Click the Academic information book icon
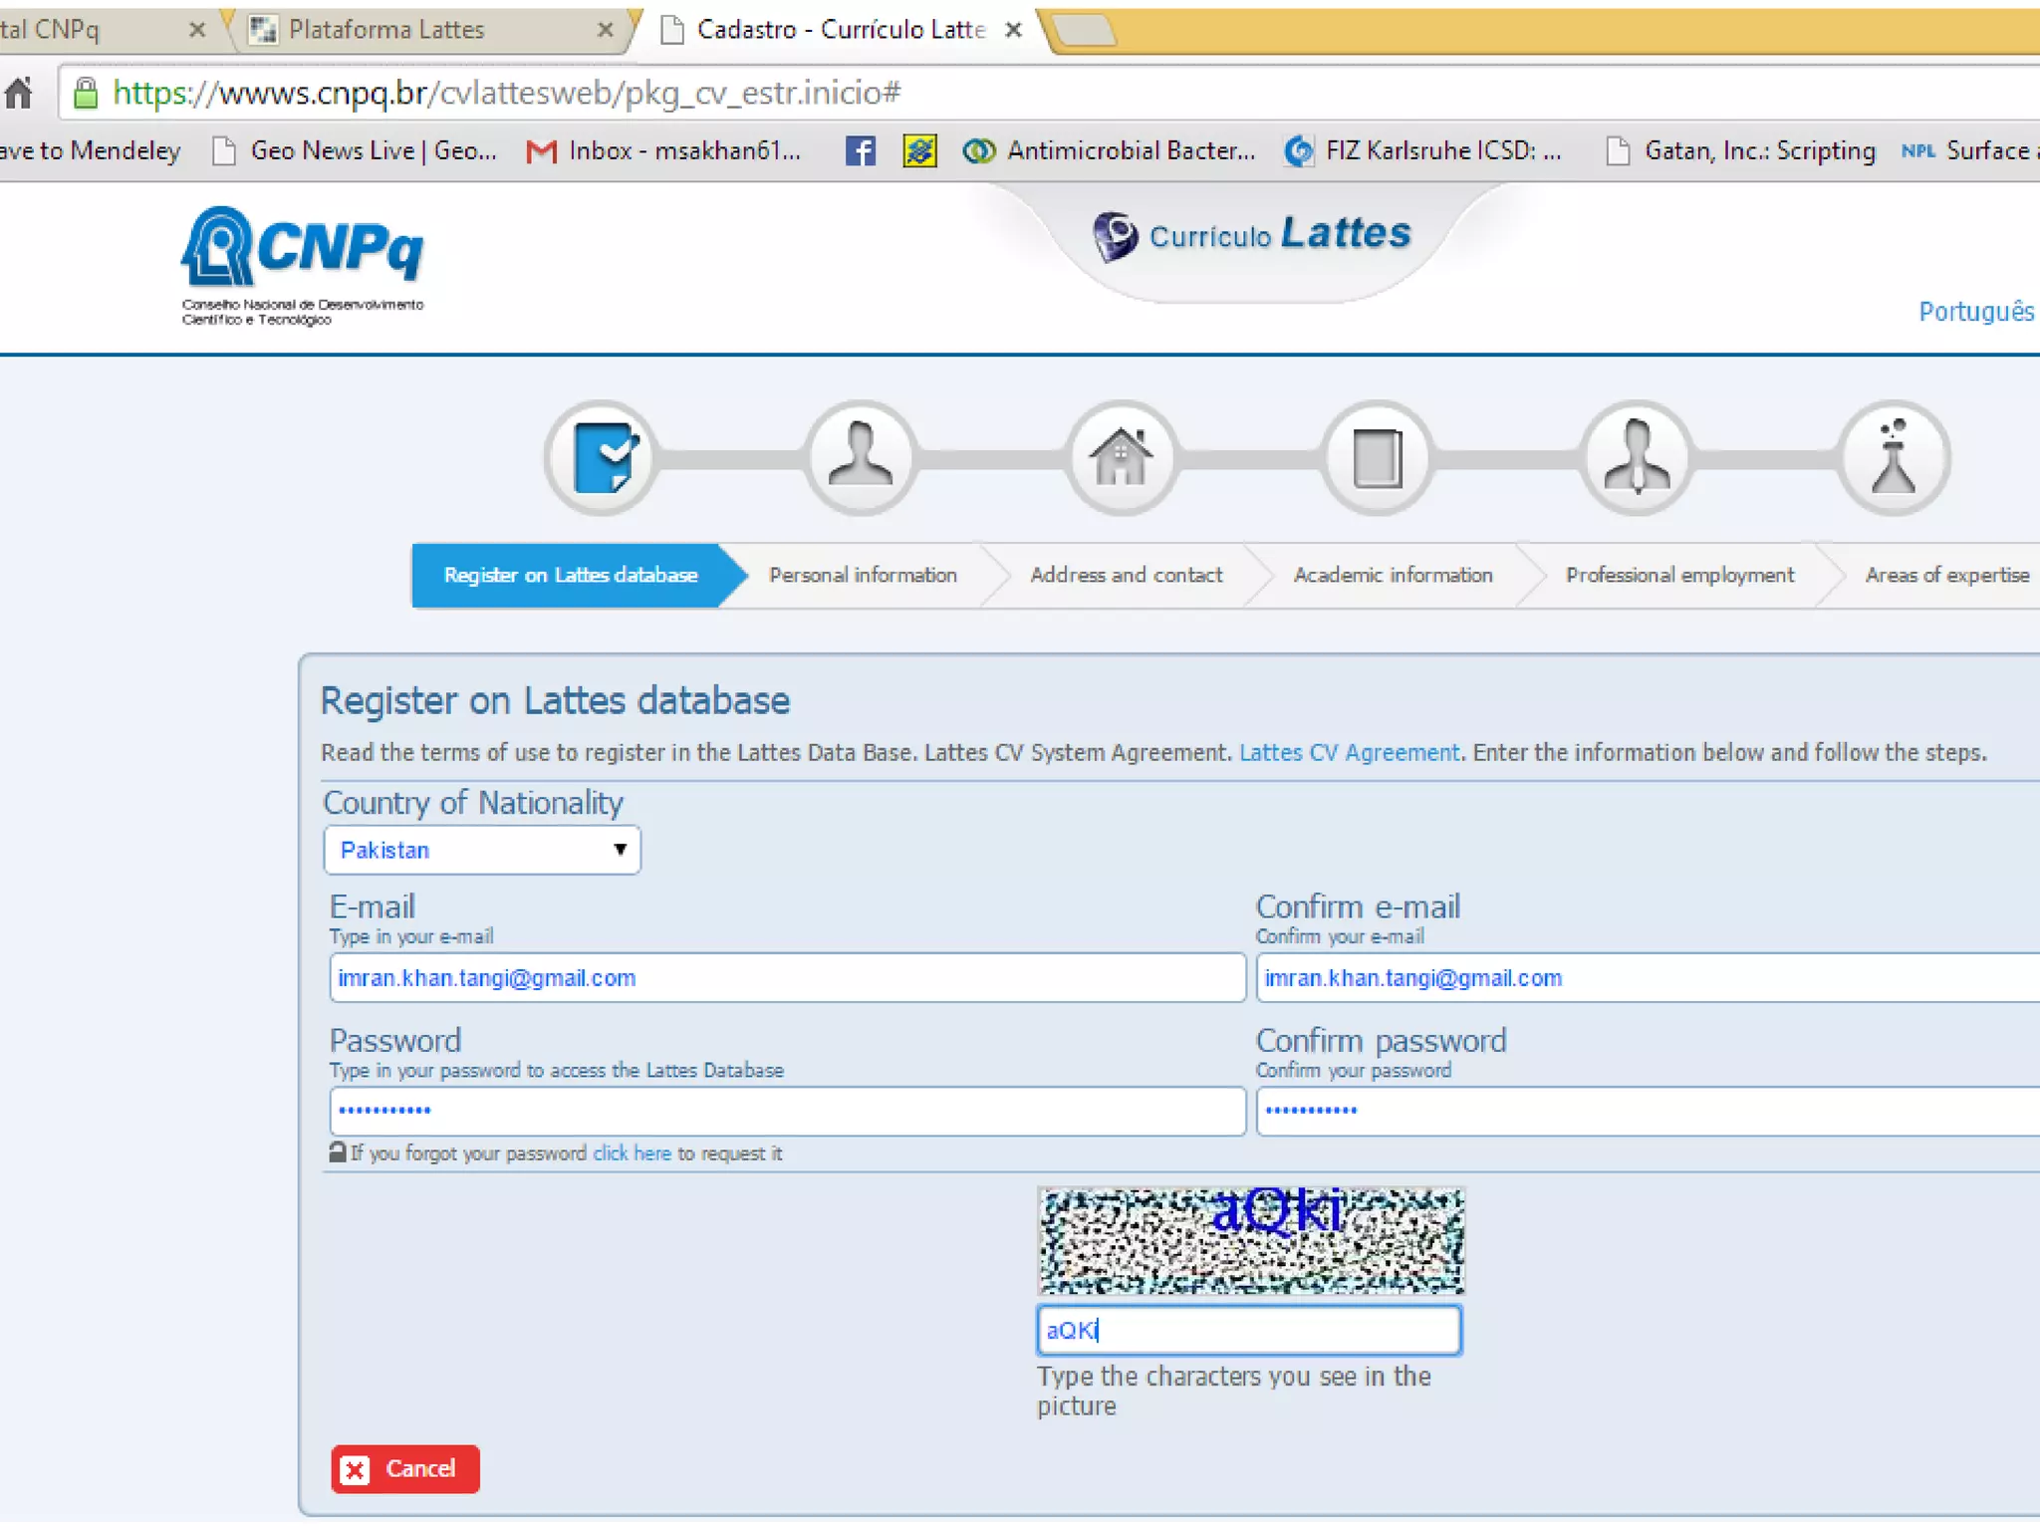2040x1530 pixels. (1379, 458)
